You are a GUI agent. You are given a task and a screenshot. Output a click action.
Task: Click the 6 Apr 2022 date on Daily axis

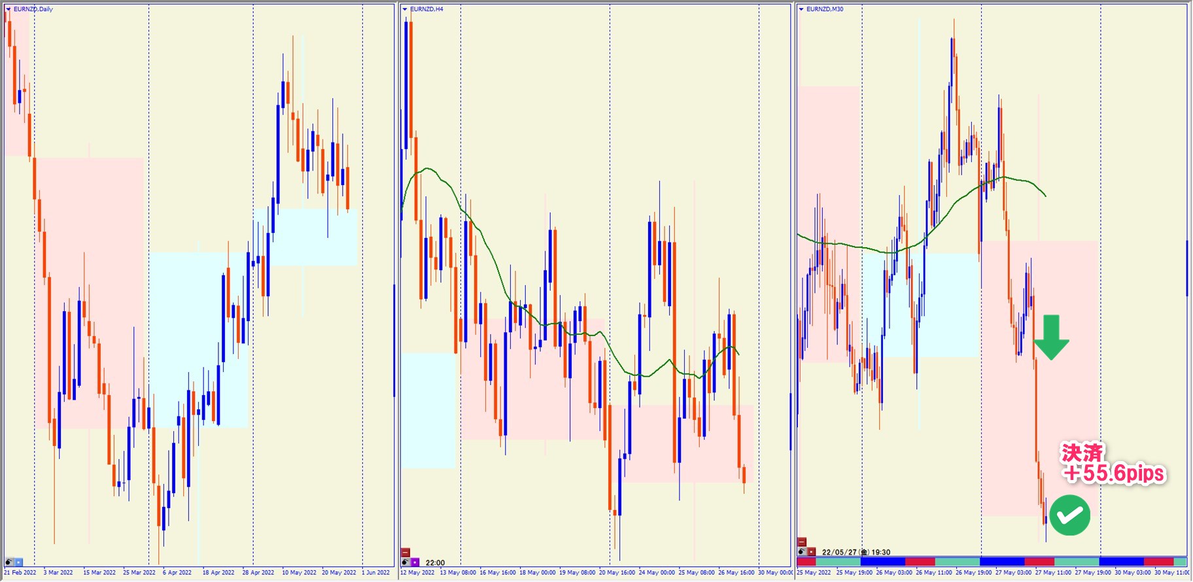coord(177,572)
